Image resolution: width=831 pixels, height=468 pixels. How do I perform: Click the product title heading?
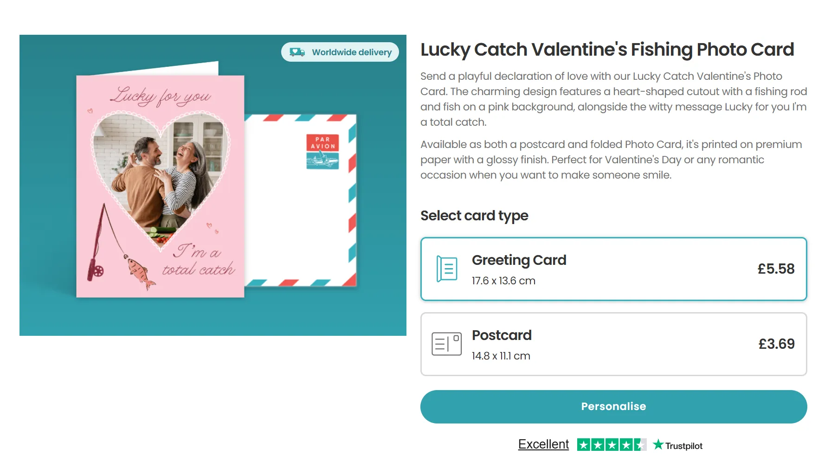(x=607, y=50)
